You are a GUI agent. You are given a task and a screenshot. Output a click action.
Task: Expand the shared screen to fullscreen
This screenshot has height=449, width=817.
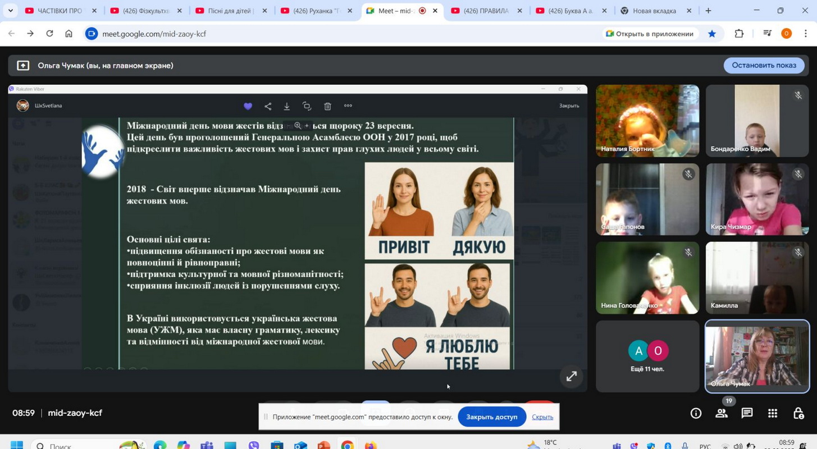click(x=571, y=377)
